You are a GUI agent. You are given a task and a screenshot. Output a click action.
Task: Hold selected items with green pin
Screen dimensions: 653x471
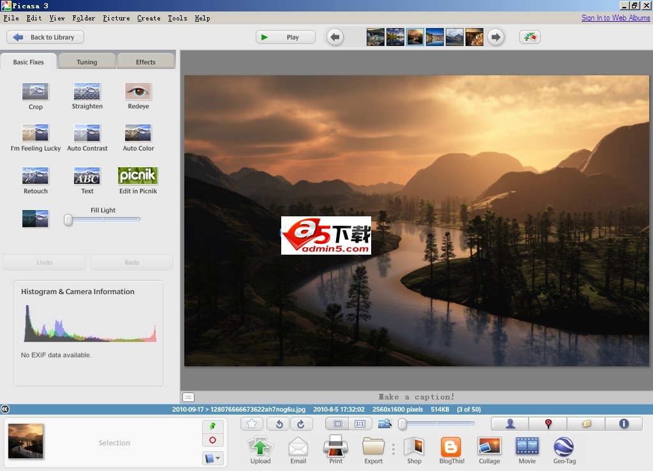(x=213, y=426)
